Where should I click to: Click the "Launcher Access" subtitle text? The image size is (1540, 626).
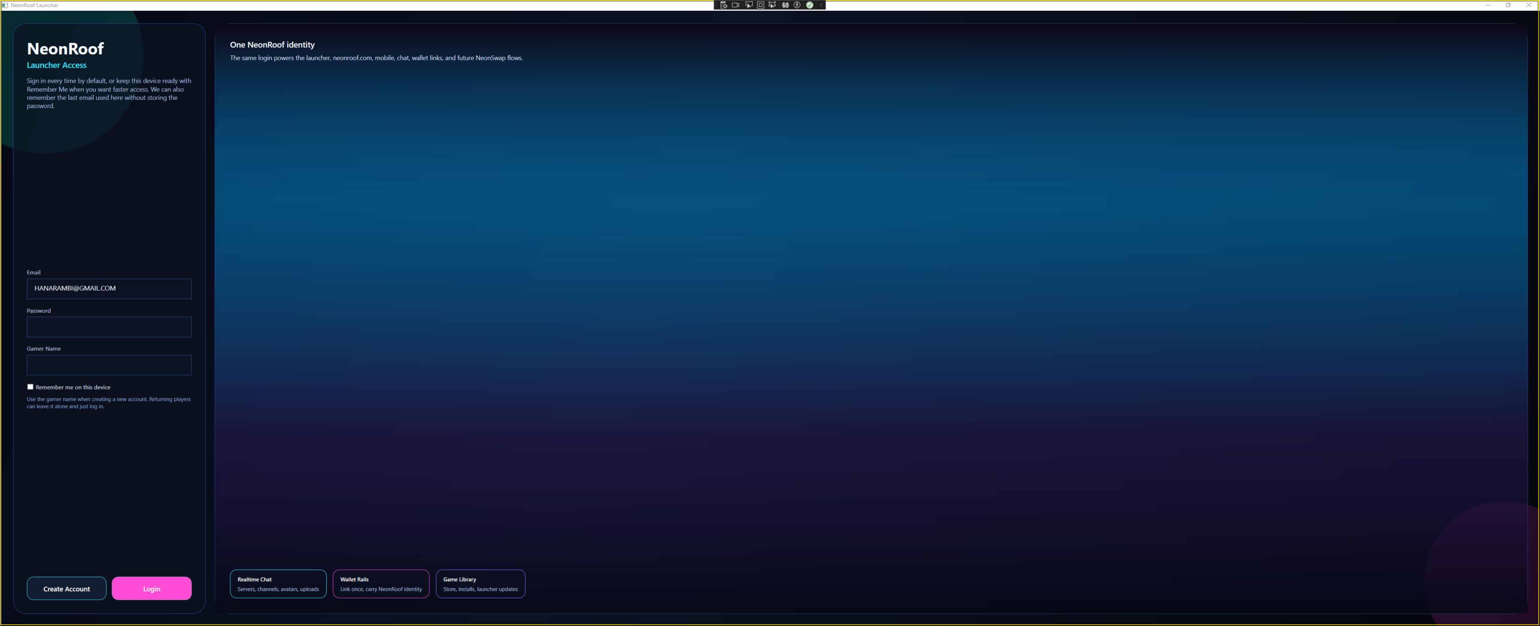(57, 65)
